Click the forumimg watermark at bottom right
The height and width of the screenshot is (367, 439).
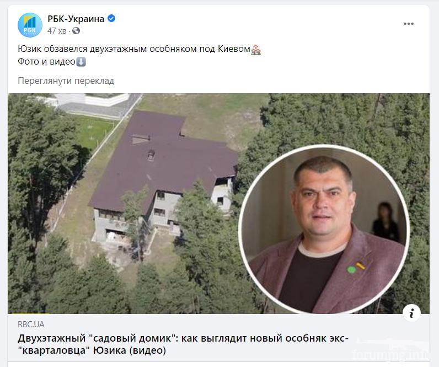391,355
